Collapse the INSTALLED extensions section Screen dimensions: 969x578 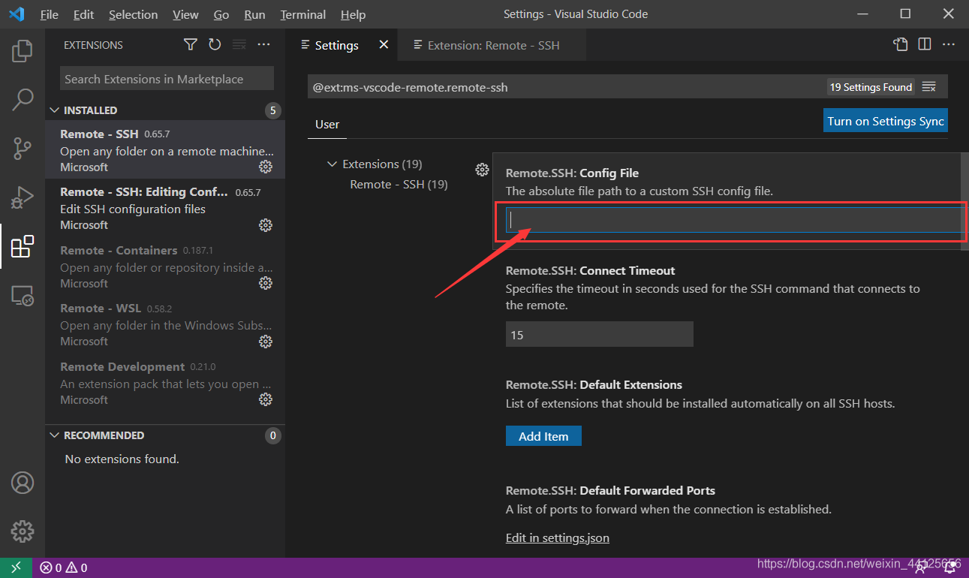coord(54,110)
